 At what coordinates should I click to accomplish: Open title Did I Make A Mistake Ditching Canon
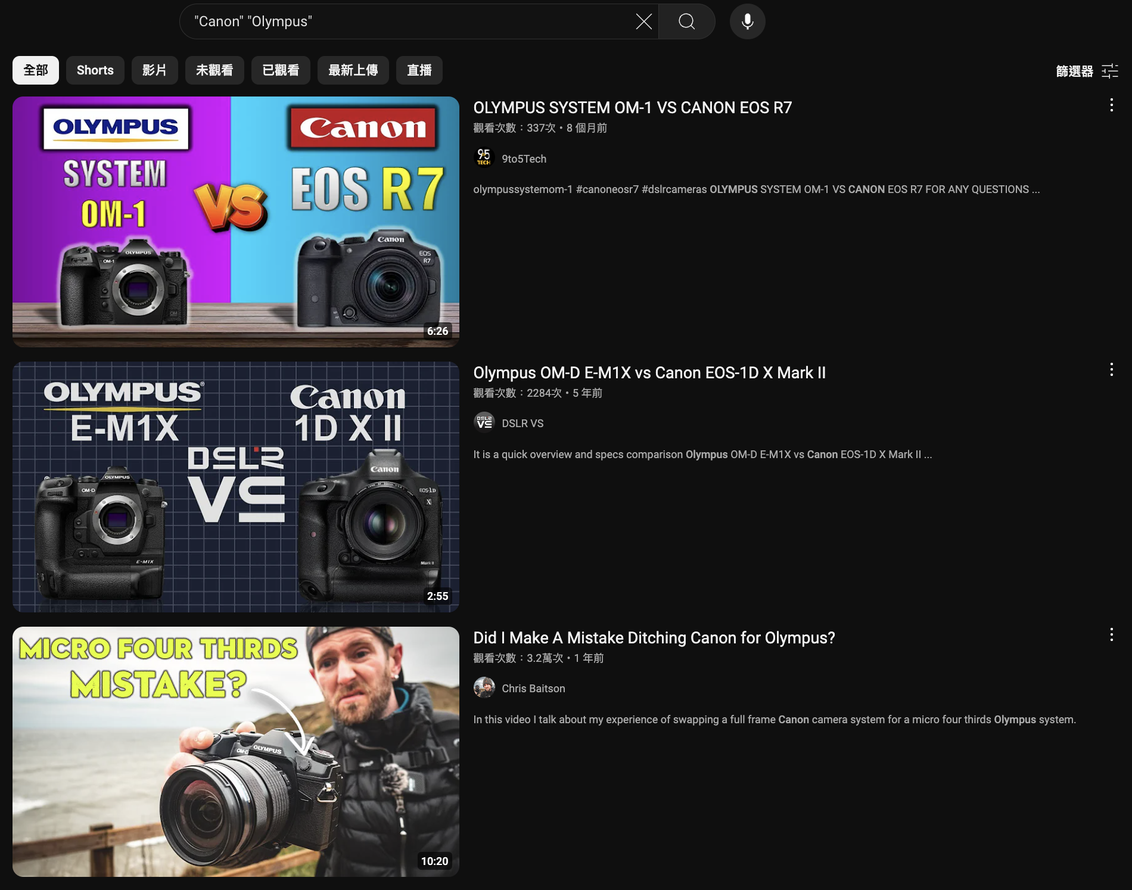654,638
